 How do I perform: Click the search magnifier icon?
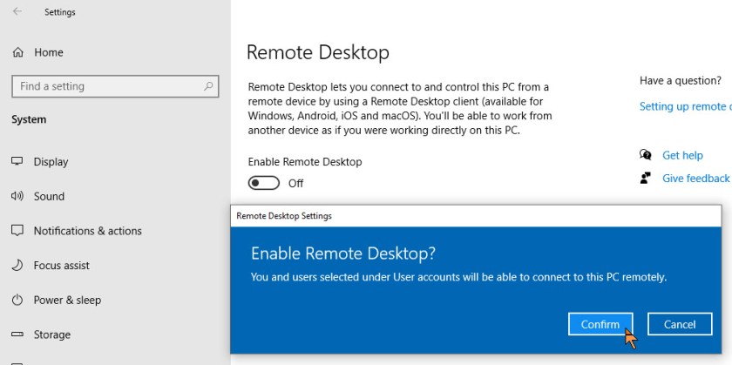[208, 86]
